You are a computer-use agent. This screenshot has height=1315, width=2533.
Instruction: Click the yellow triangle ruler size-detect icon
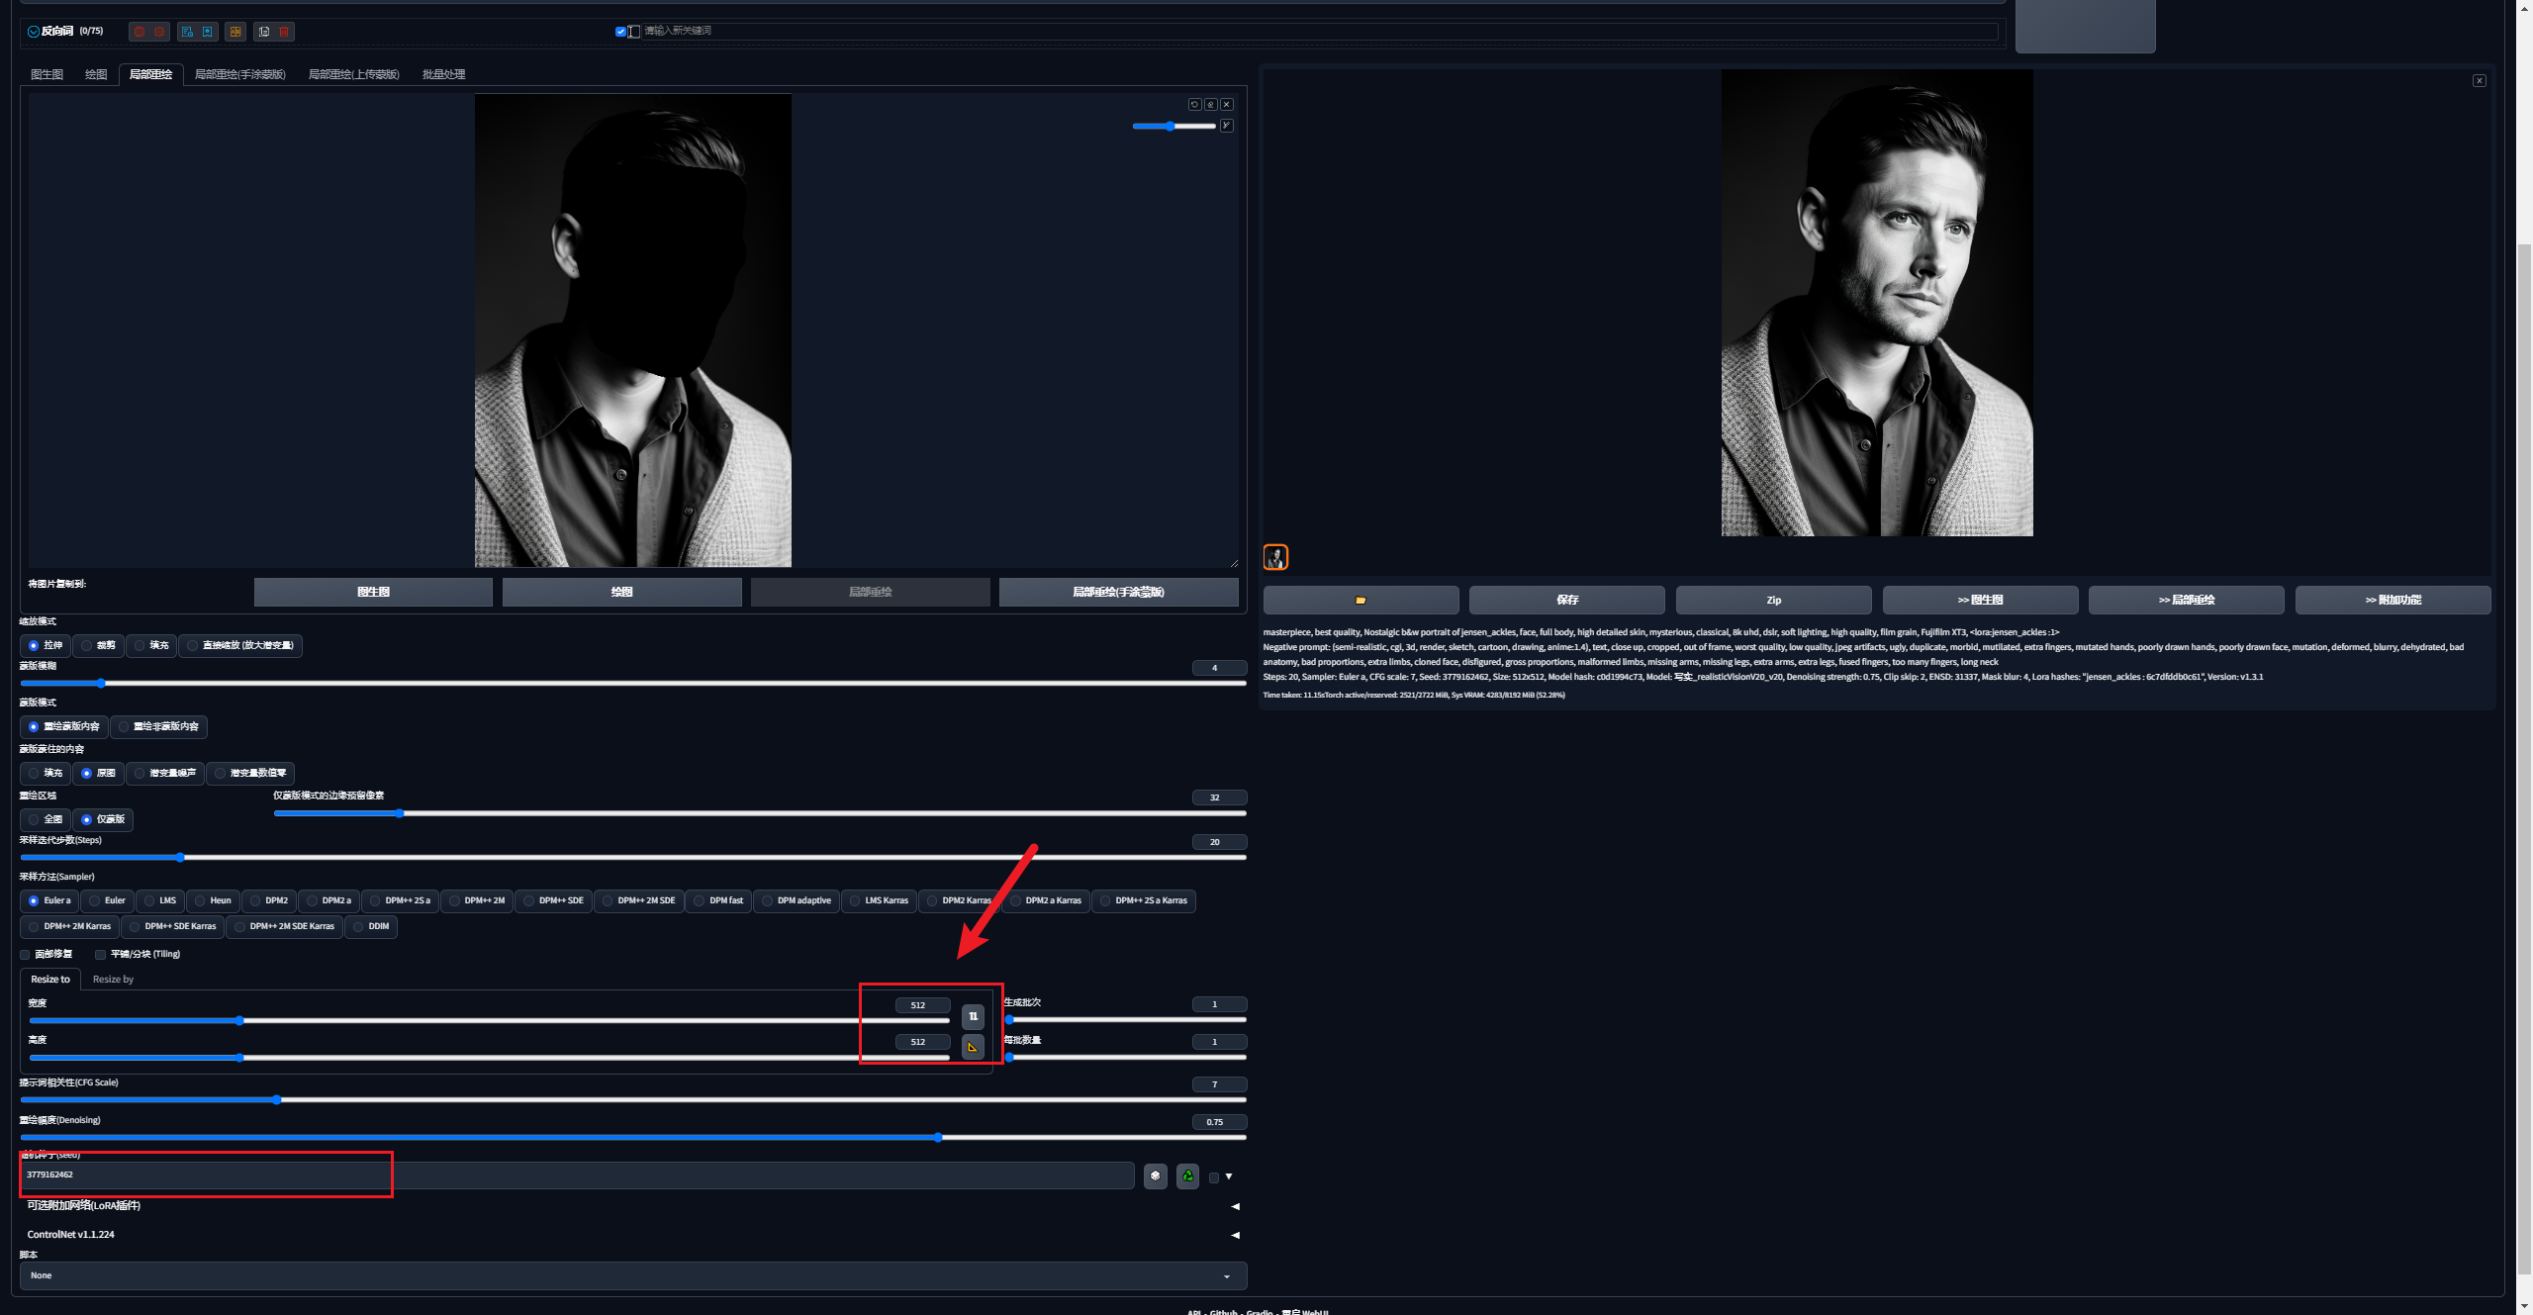pyautogui.click(x=973, y=1047)
